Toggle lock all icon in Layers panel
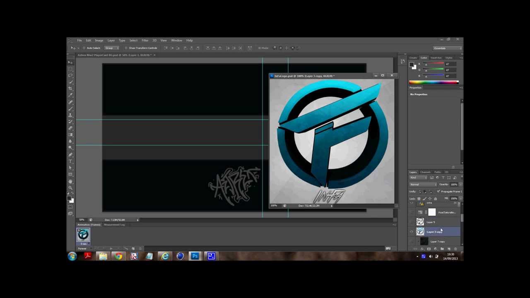The height and width of the screenshot is (298, 530). coord(435,198)
